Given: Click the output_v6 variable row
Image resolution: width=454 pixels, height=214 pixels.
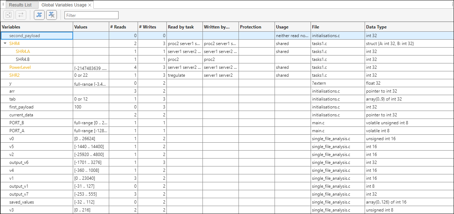Looking at the screenshot, I should tap(19, 162).
